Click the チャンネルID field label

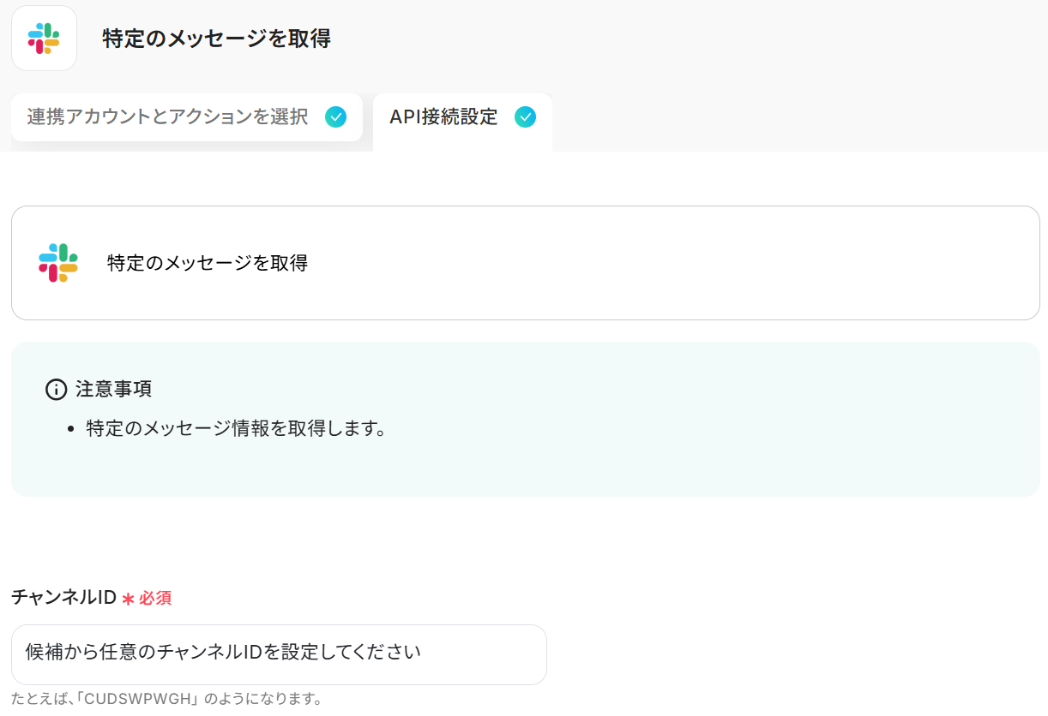[63, 598]
